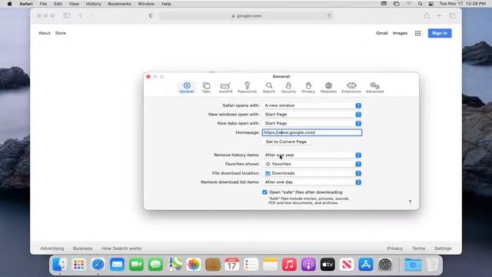
Task: Open the Business footer link
Action: pos(82,249)
